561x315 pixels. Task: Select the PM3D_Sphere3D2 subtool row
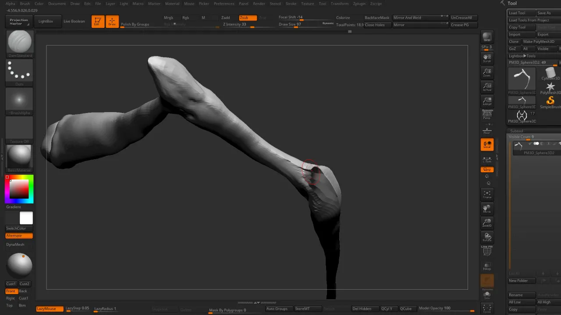point(536,148)
